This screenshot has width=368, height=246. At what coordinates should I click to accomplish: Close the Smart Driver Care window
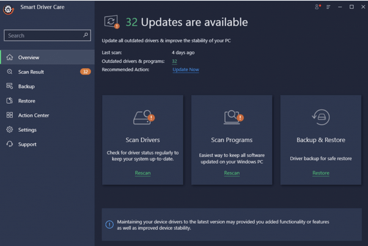point(363,7)
